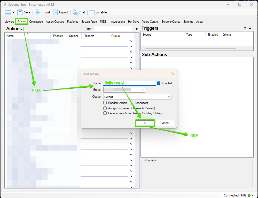Enable Always Run even if Queue is Paused
Screen dimensions: 258x198
105,108
